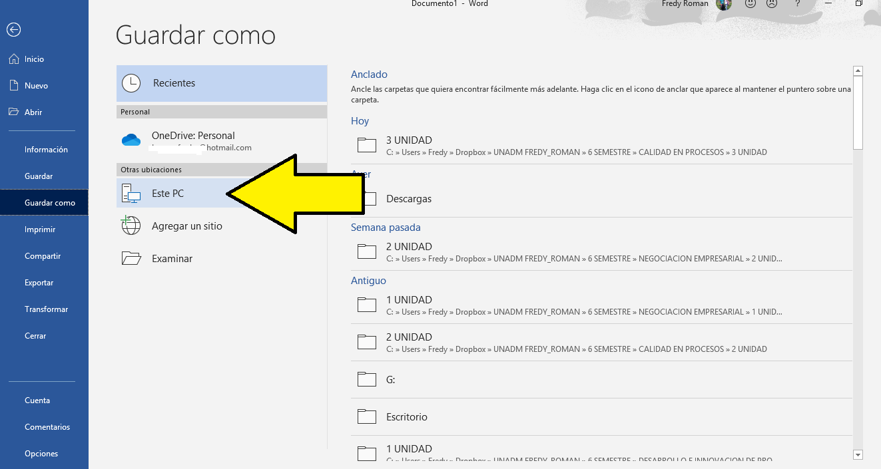Viewport: 881px width, 469px height.
Task: Click the account person icon at top right
Action: click(x=771, y=4)
